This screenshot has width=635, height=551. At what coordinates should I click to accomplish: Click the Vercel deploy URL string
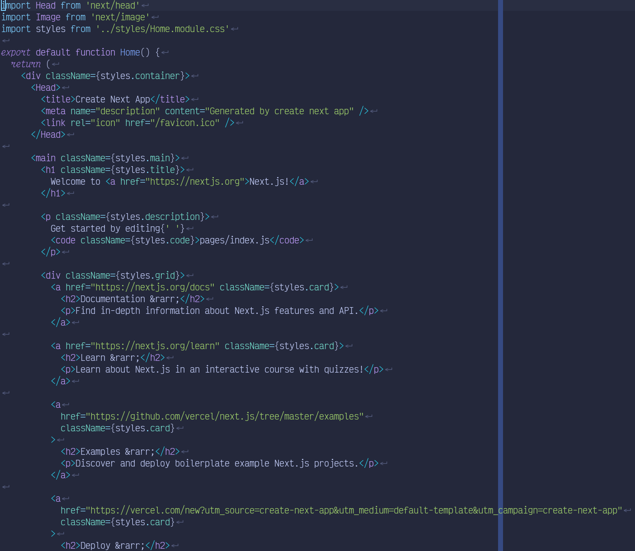click(353, 510)
